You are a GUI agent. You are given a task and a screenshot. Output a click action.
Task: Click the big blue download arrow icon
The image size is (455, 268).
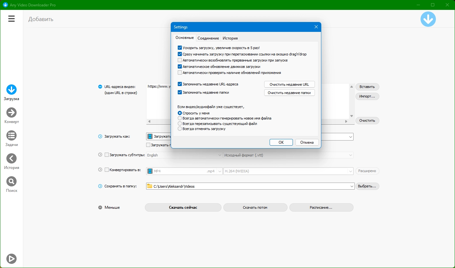(x=428, y=19)
